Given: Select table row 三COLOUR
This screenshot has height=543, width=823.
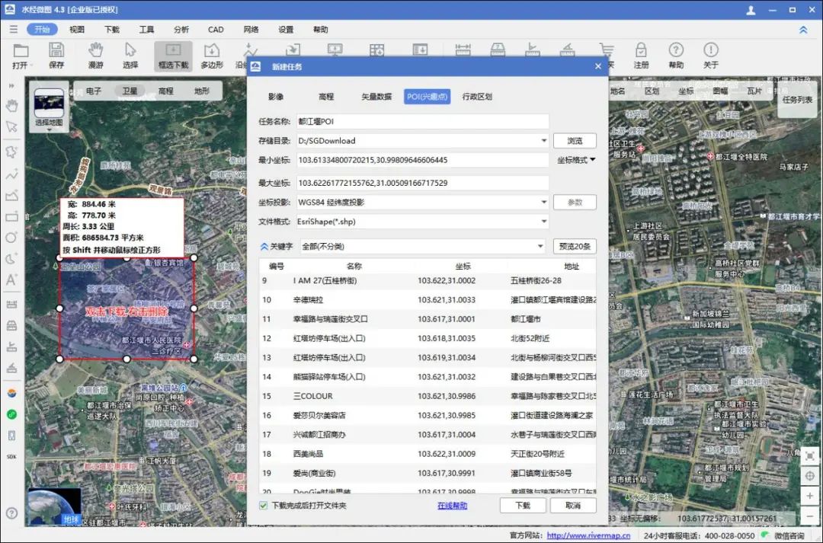Looking at the screenshot, I should pyautogui.click(x=428, y=396).
